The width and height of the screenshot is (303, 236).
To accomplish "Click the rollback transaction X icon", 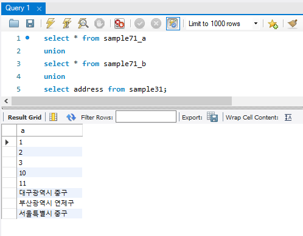I will [156, 24].
